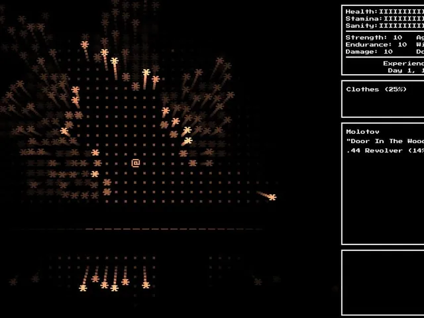Image resolution: width=424 pixels, height=318 pixels.
Task: Click the Sanity bar meter ticks
Action: coord(401,26)
